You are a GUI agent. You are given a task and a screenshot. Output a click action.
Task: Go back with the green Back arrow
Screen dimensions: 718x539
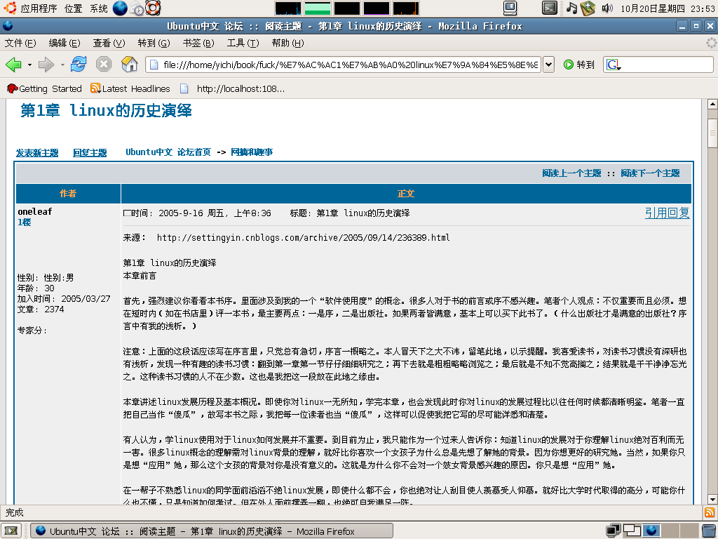pyautogui.click(x=14, y=65)
